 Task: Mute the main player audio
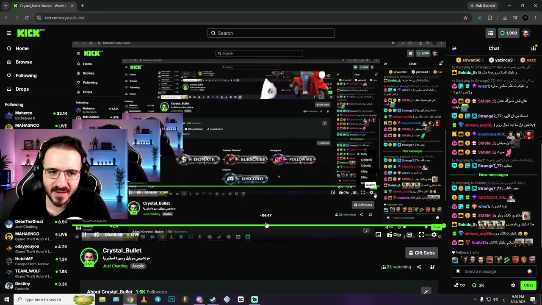pyautogui.click(x=97, y=235)
